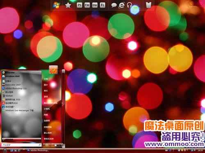Open the headphones music icon in the dock

pos(129,5)
